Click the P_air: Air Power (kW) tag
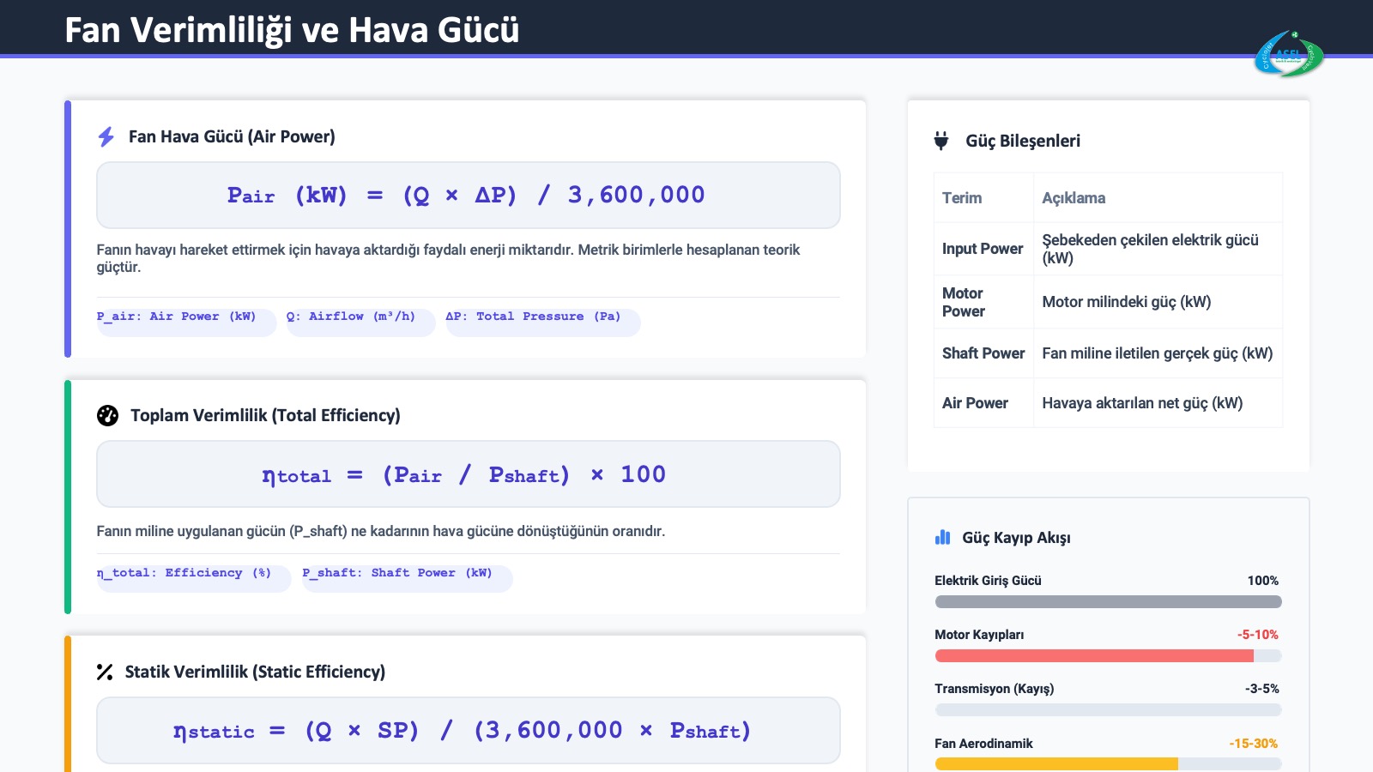The height and width of the screenshot is (772, 1373). click(x=185, y=321)
